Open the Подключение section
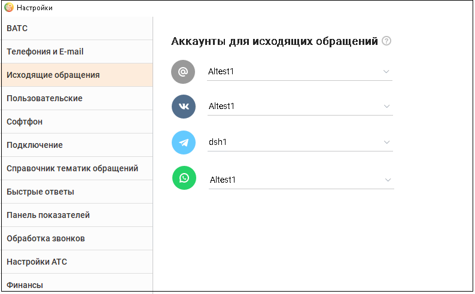Image resolution: width=475 pixels, height=294 pixels. point(77,145)
